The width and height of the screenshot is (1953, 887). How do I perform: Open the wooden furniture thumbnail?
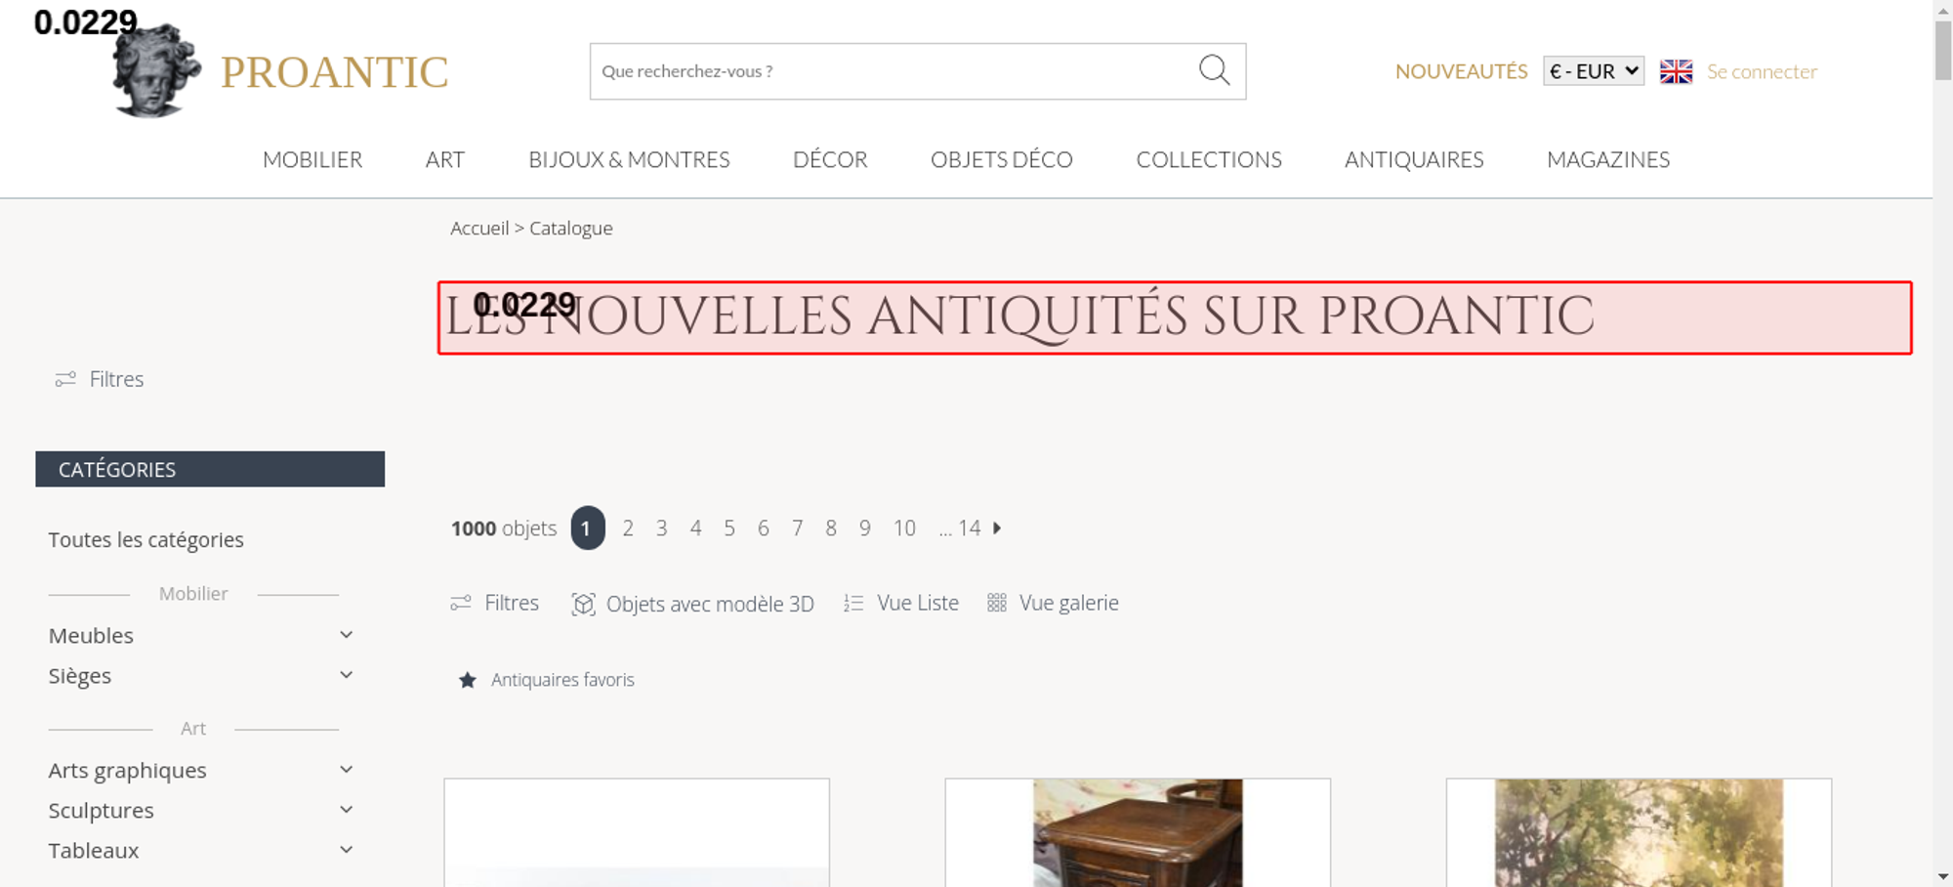(x=1138, y=832)
